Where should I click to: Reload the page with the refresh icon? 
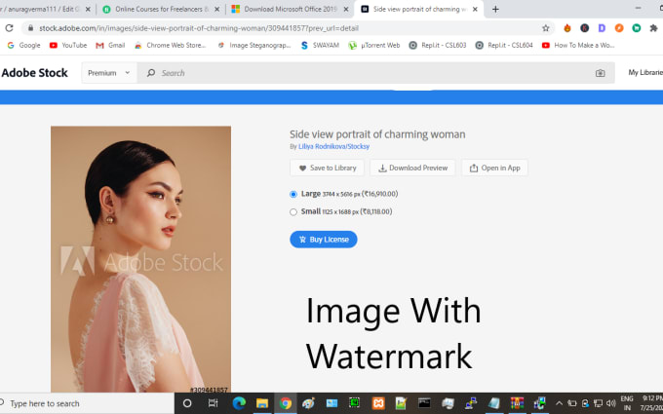pyautogui.click(x=9, y=28)
